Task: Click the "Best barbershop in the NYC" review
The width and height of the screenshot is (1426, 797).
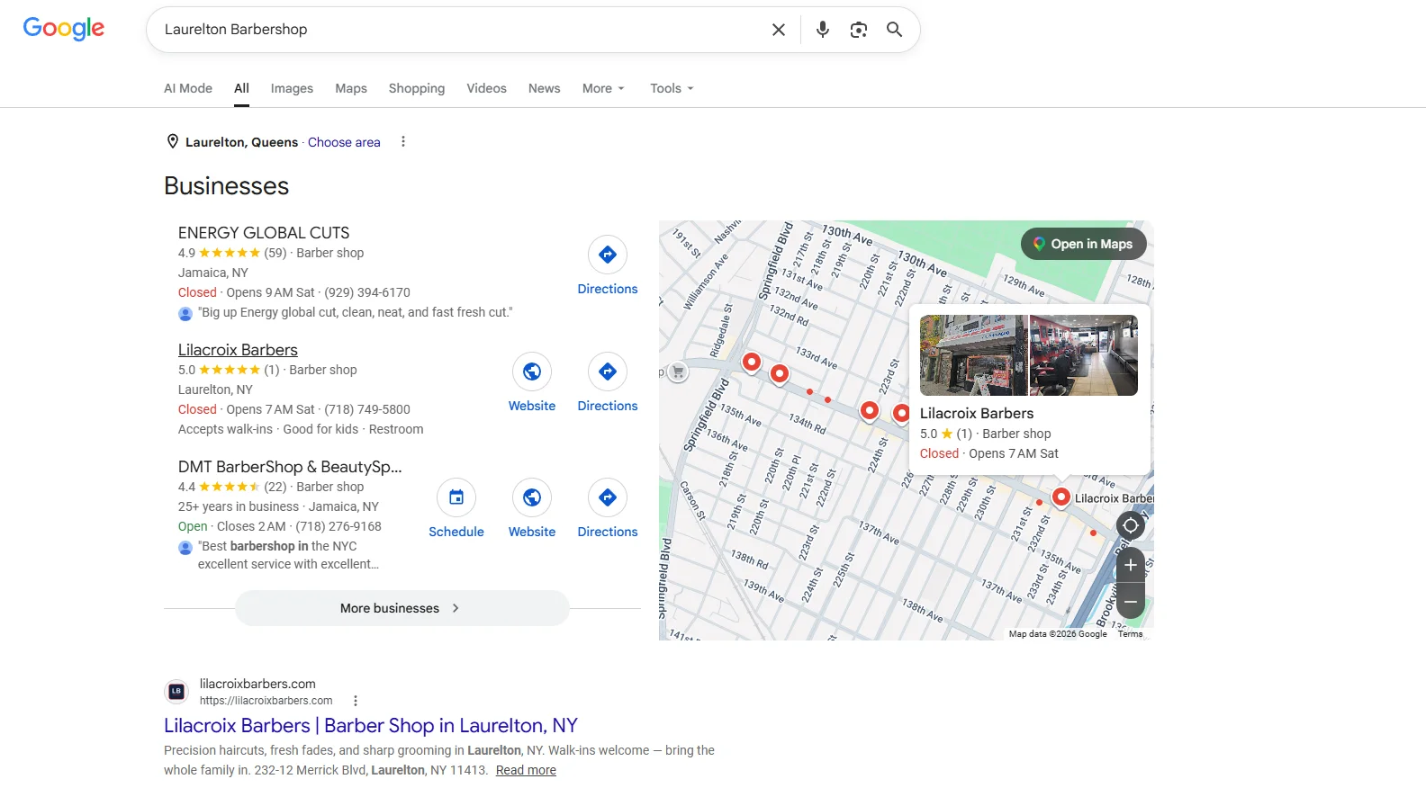Action: pyautogui.click(x=288, y=555)
